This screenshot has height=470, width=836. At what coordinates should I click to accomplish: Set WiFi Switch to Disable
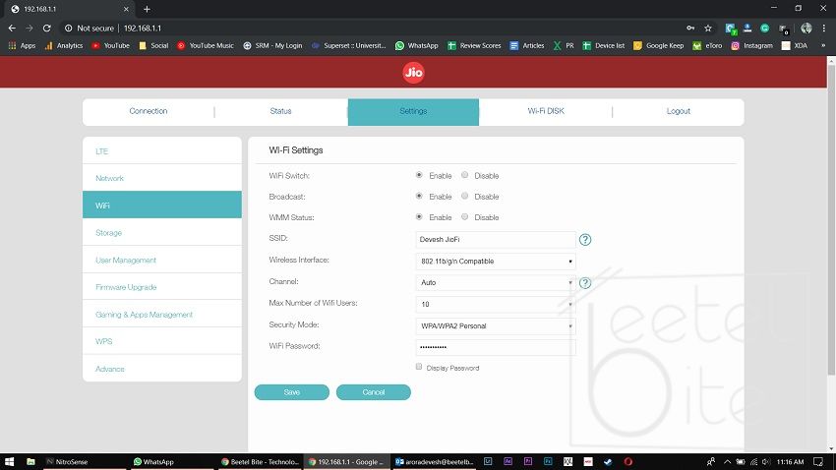(x=465, y=175)
